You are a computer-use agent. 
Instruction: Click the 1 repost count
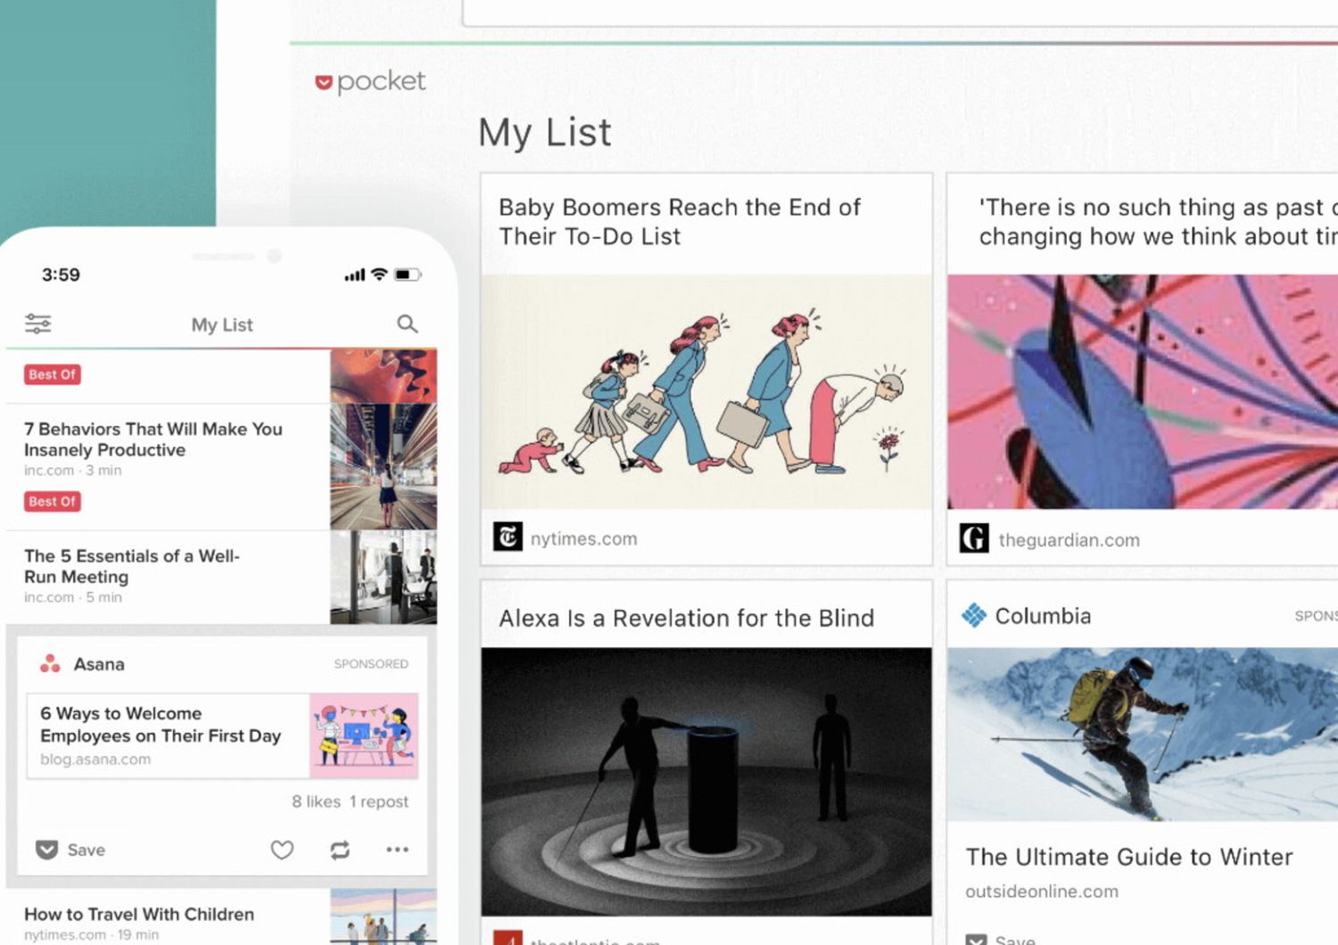click(x=379, y=801)
